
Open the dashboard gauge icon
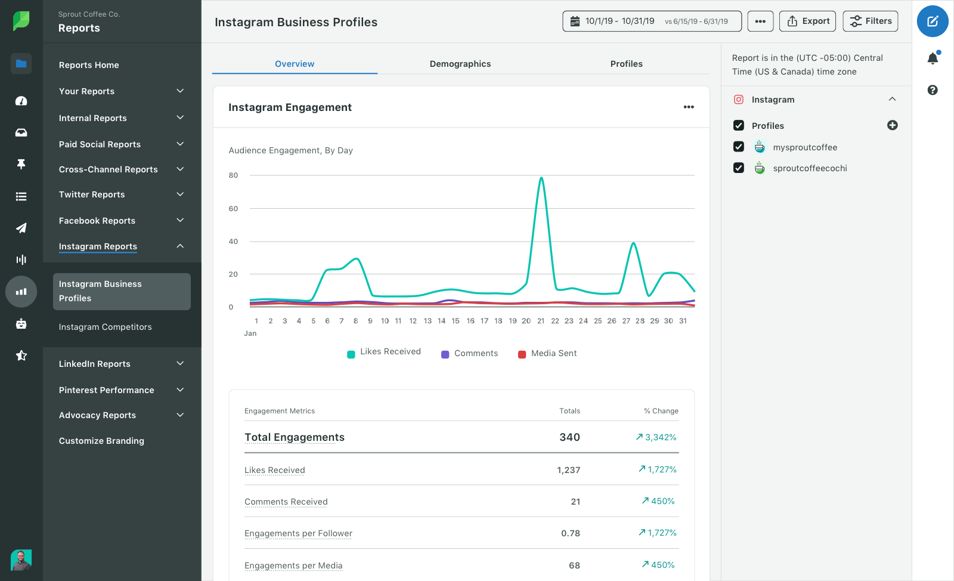[21, 101]
